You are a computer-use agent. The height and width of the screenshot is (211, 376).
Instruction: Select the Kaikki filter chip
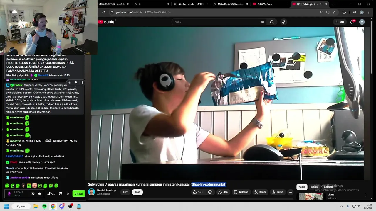point(302,187)
